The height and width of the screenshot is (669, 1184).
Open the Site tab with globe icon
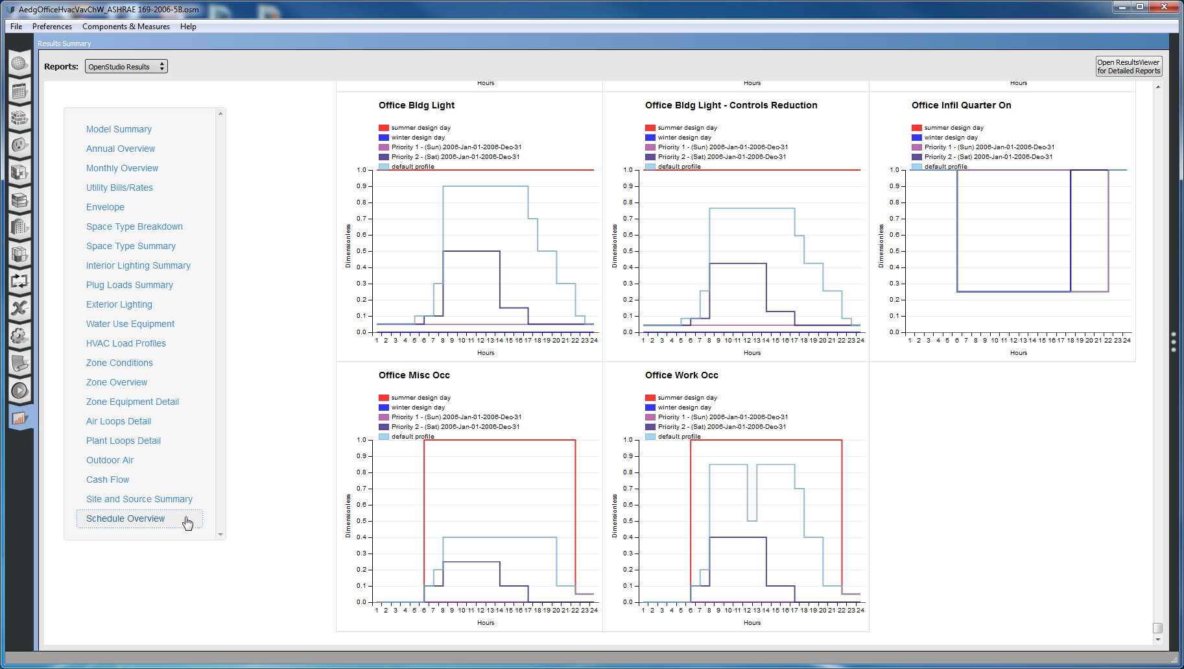coord(19,64)
